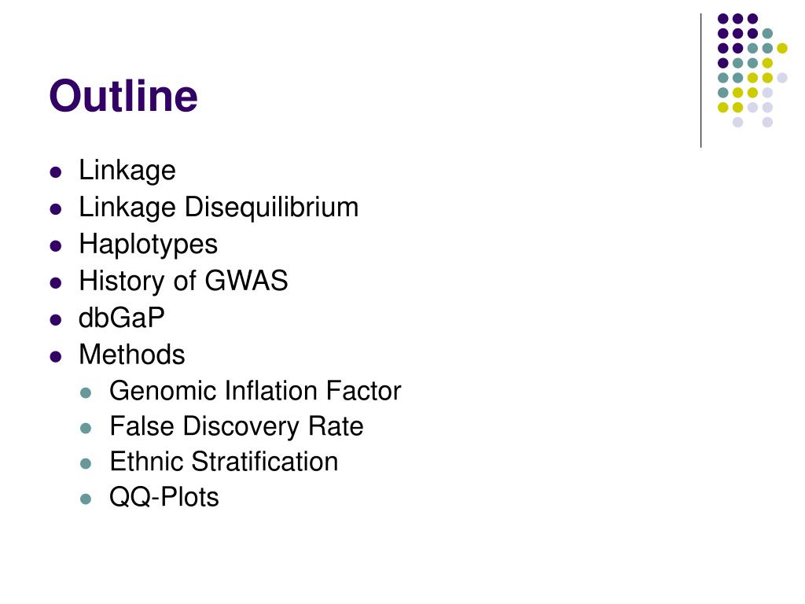Select the Genomic Inflation Factor sub-item

pos(255,391)
